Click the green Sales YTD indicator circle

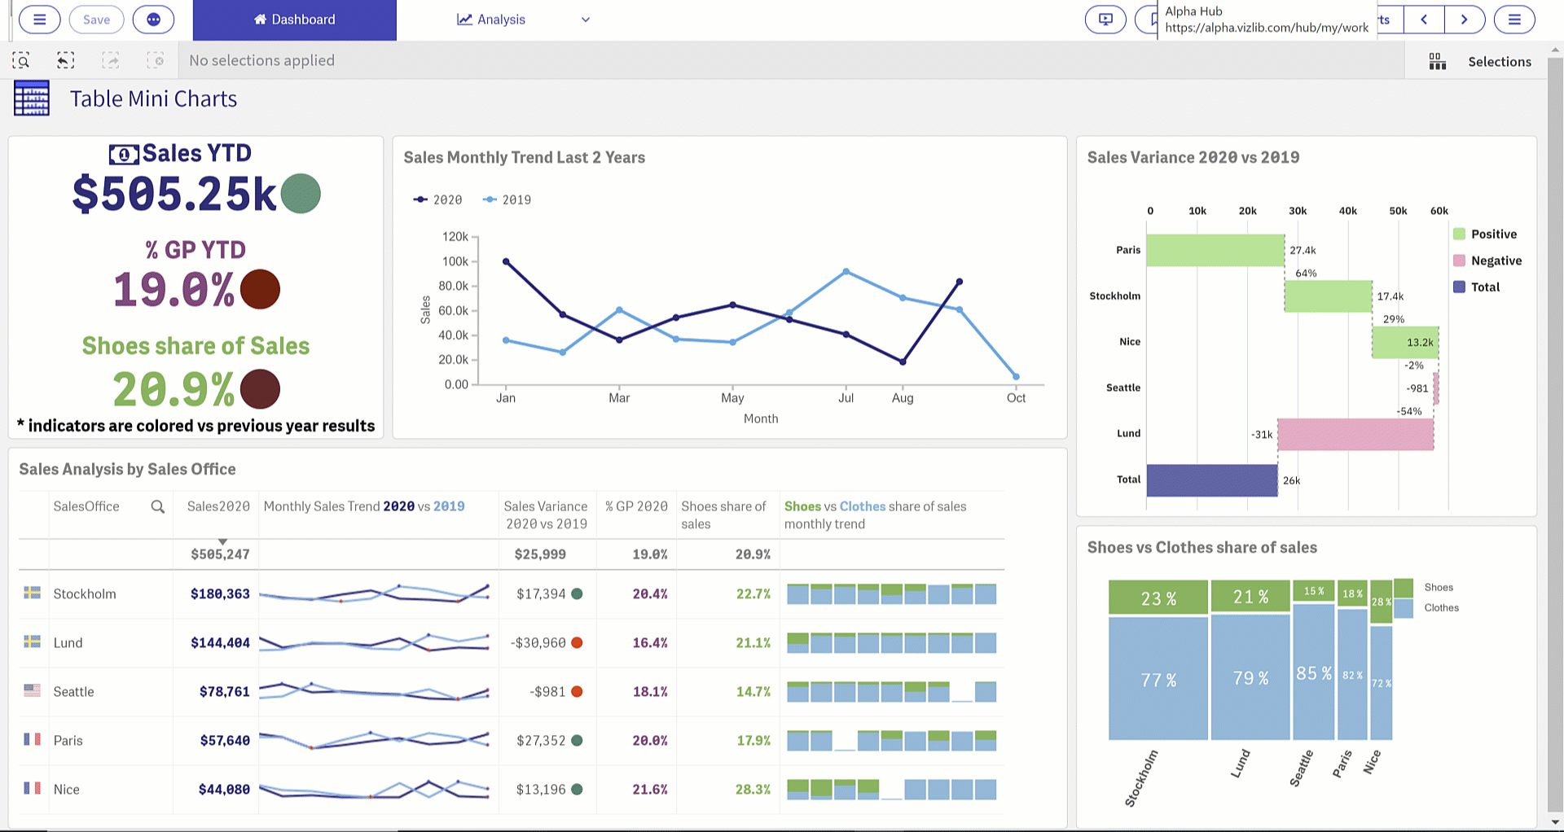coord(301,194)
